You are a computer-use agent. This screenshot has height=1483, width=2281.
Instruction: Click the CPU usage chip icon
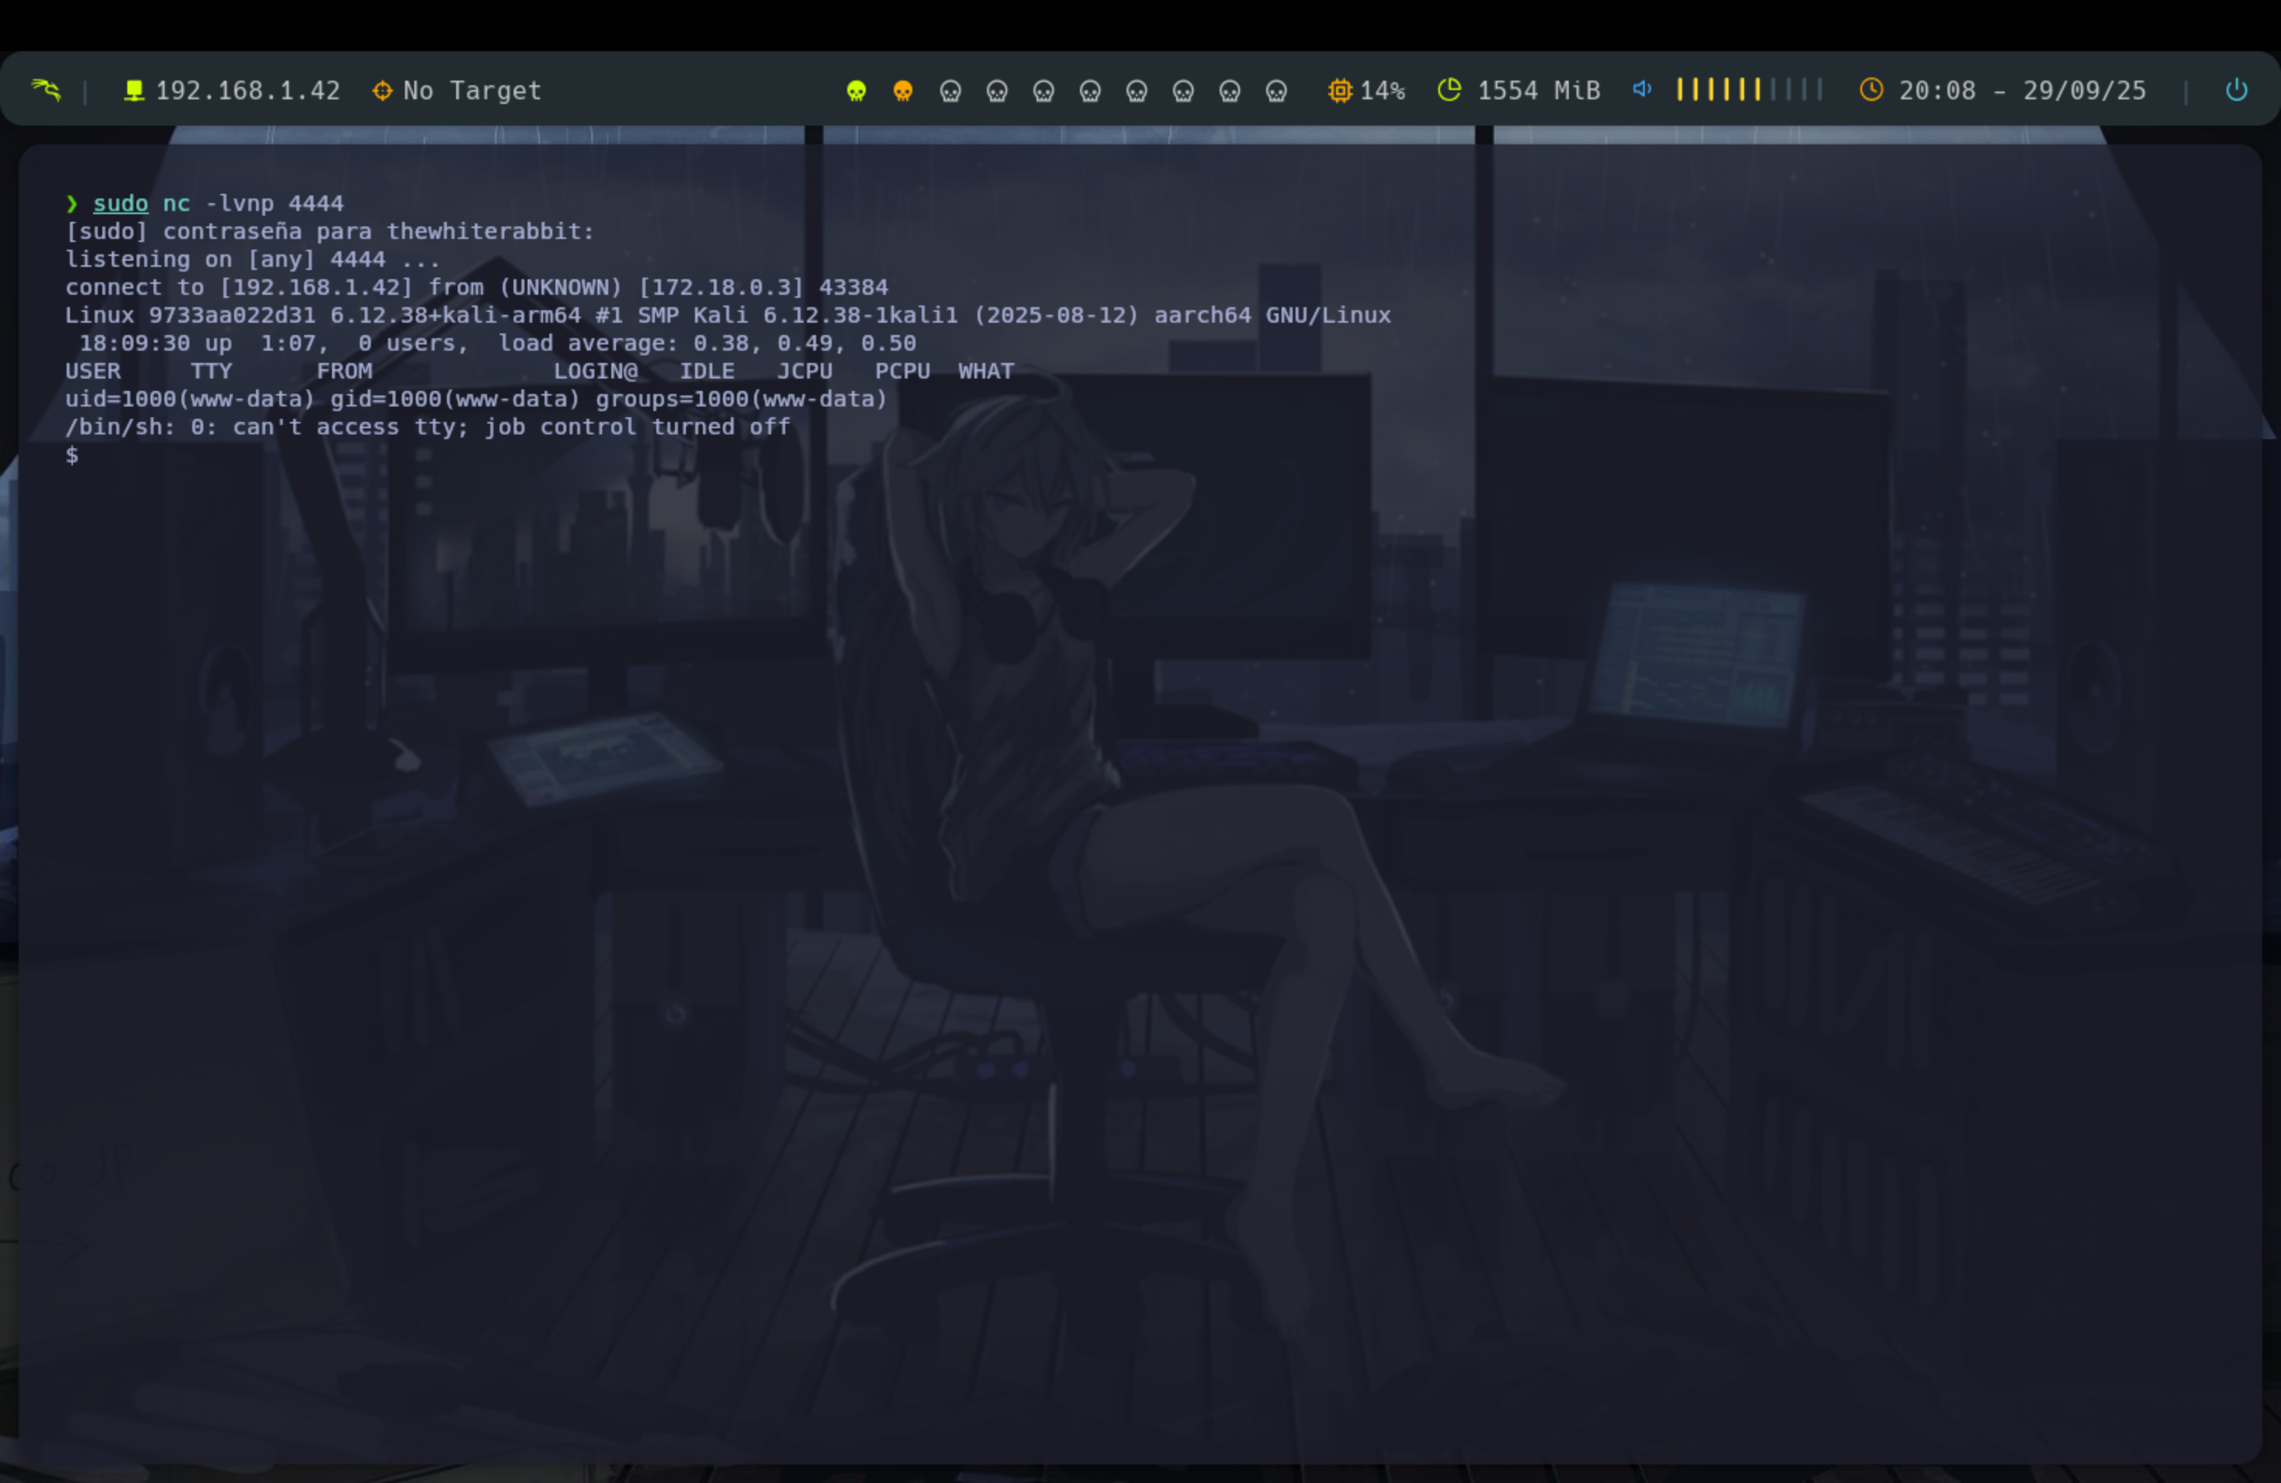click(1339, 91)
